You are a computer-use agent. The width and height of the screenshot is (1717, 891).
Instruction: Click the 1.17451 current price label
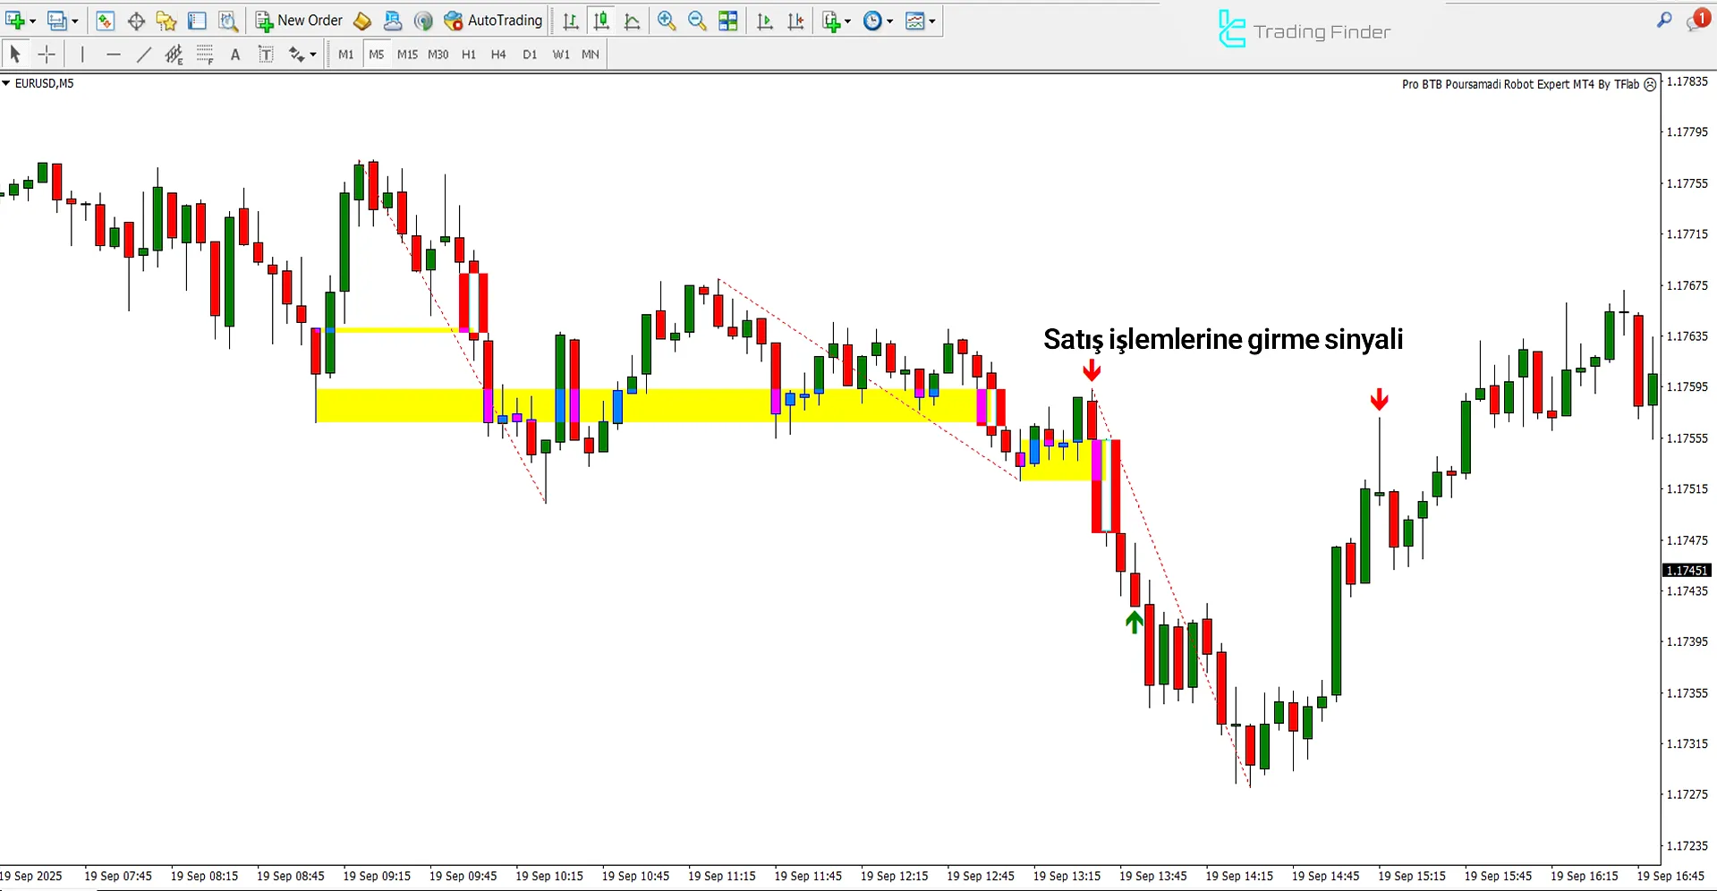pos(1687,570)
